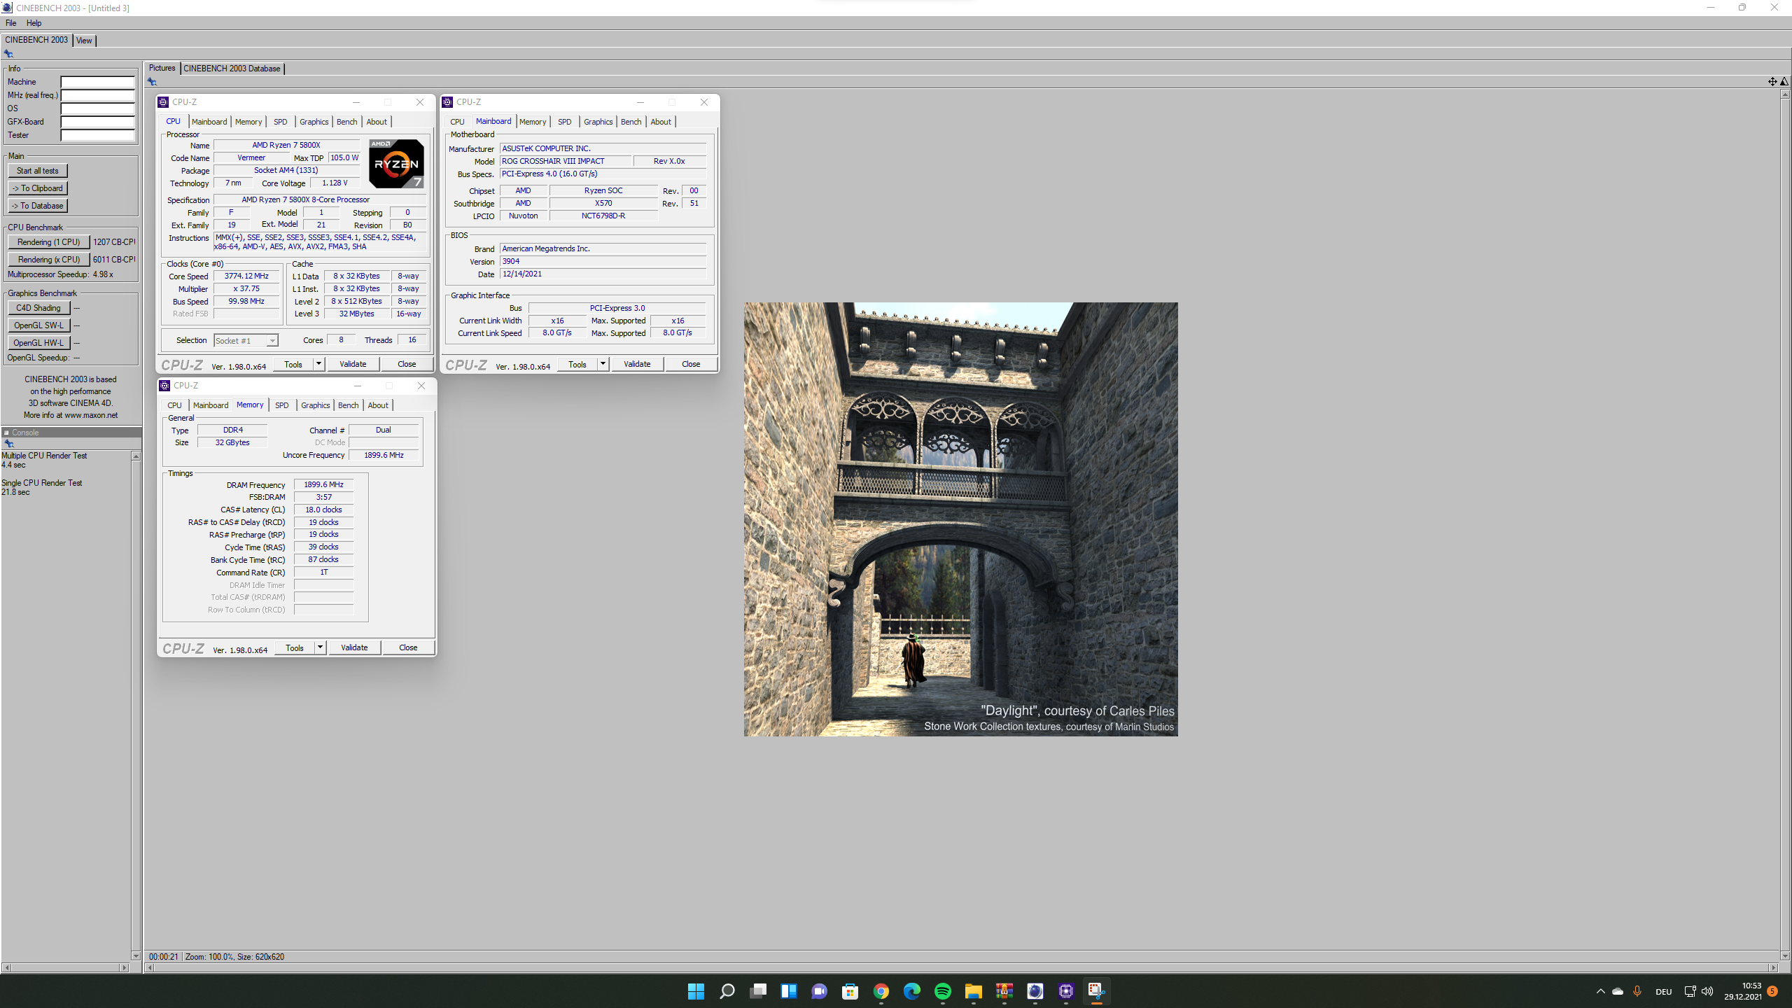The image size is (1792, 1008).
Task: Click the Start all tests button
Action: coord(38,171)
